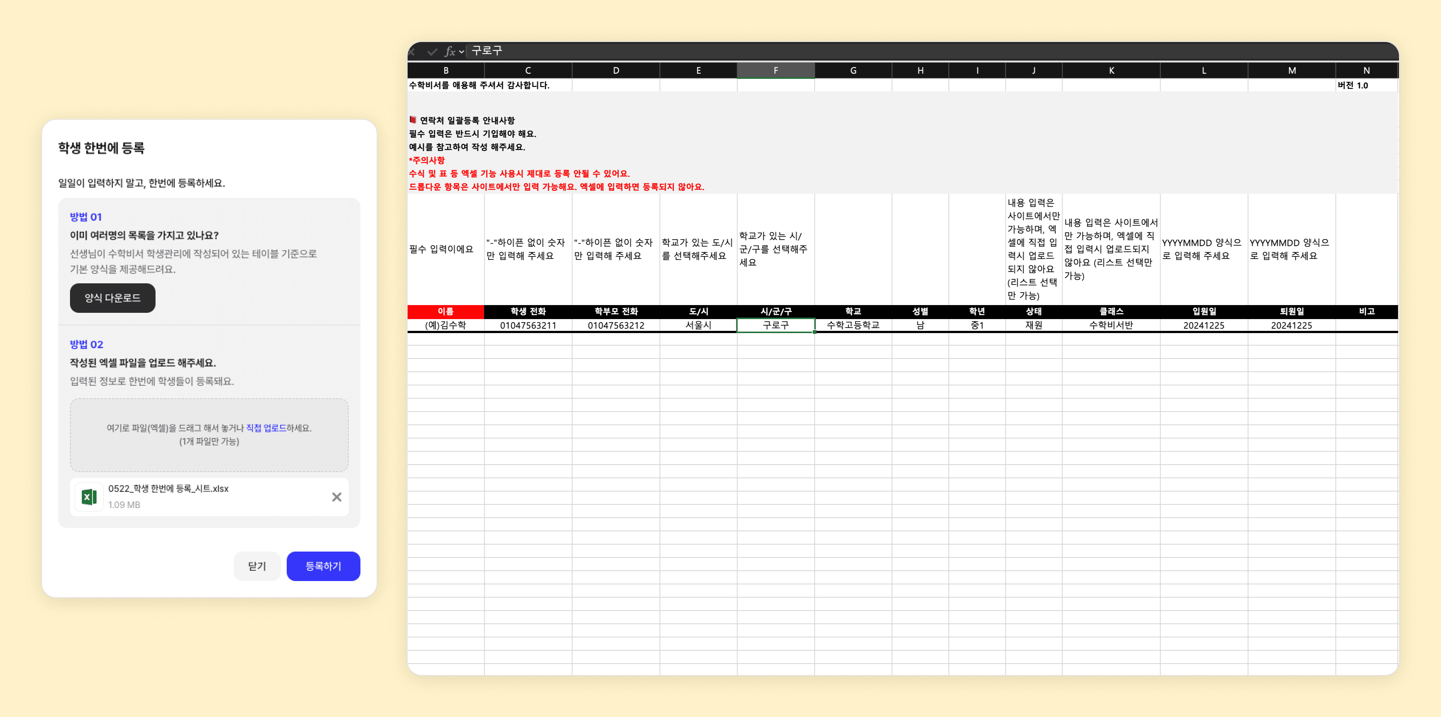Expand the formula bar function dropdown arrow
The image size is (1441, 717).
point(461,52)
